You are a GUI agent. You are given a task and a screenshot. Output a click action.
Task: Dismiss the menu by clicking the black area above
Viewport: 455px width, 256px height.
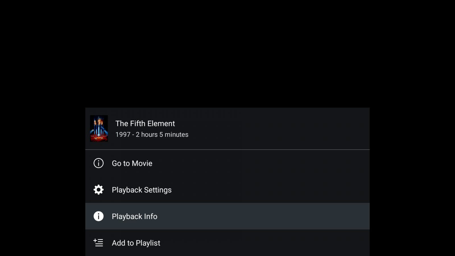click(x=227, y=54)
